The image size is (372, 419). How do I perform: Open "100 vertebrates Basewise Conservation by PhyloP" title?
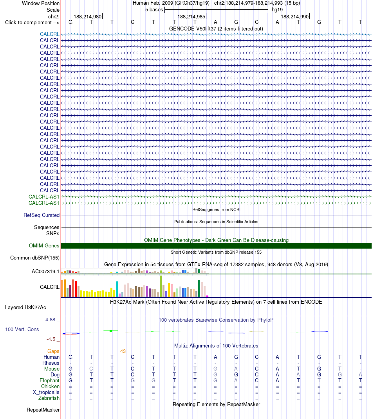[216, 320]
